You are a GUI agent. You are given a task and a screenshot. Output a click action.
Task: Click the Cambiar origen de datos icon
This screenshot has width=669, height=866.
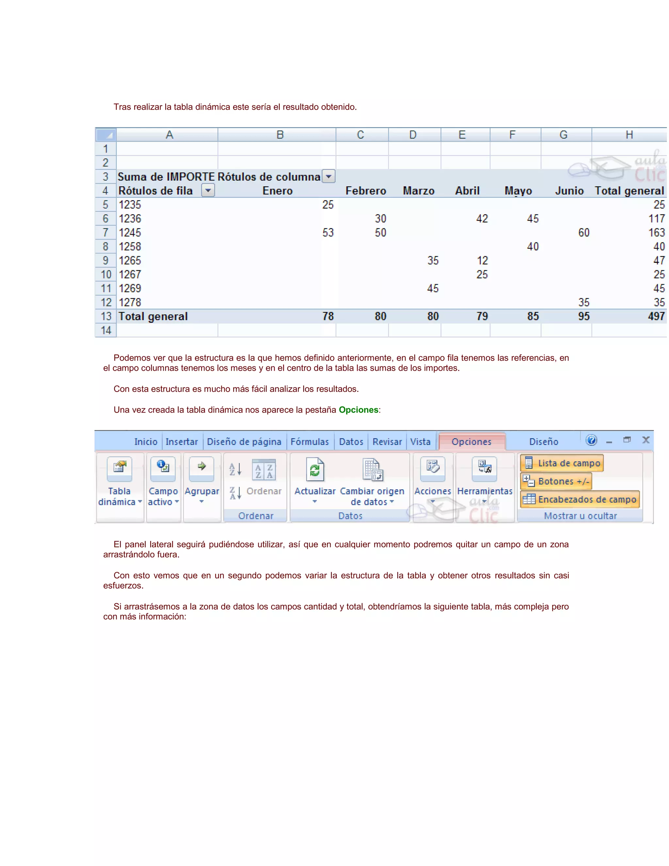(x=372, y=470)
